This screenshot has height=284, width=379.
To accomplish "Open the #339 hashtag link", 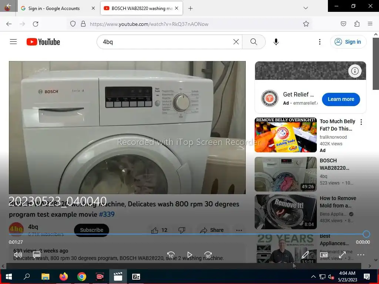I will click(107, 214).
